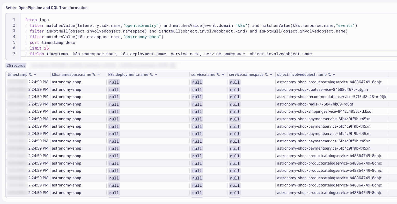Image resolution: width=397 pixels, height=204 pixels.
Task: Click the service.name column header label
Action: 203,75
